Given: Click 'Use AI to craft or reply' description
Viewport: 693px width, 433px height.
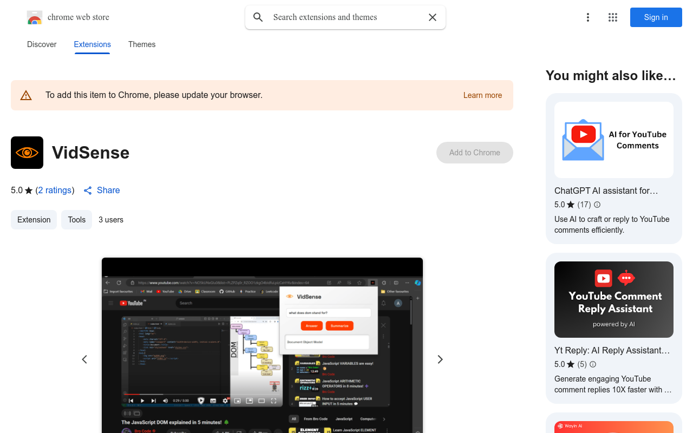Looking at the screenshot, I should tap(612, 225).
